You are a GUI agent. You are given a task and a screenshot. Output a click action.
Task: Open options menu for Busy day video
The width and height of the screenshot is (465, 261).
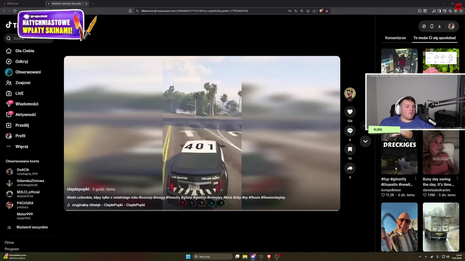(457, 179)
